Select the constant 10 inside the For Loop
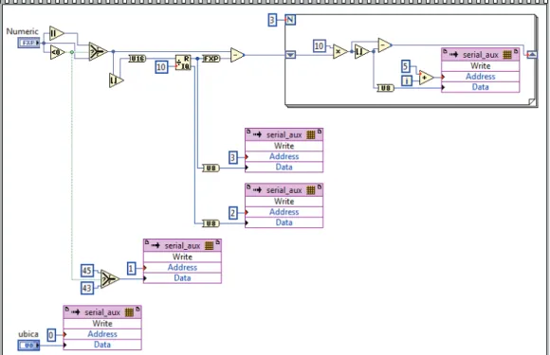Screen dimensions: 550x355 coord(320,45)
